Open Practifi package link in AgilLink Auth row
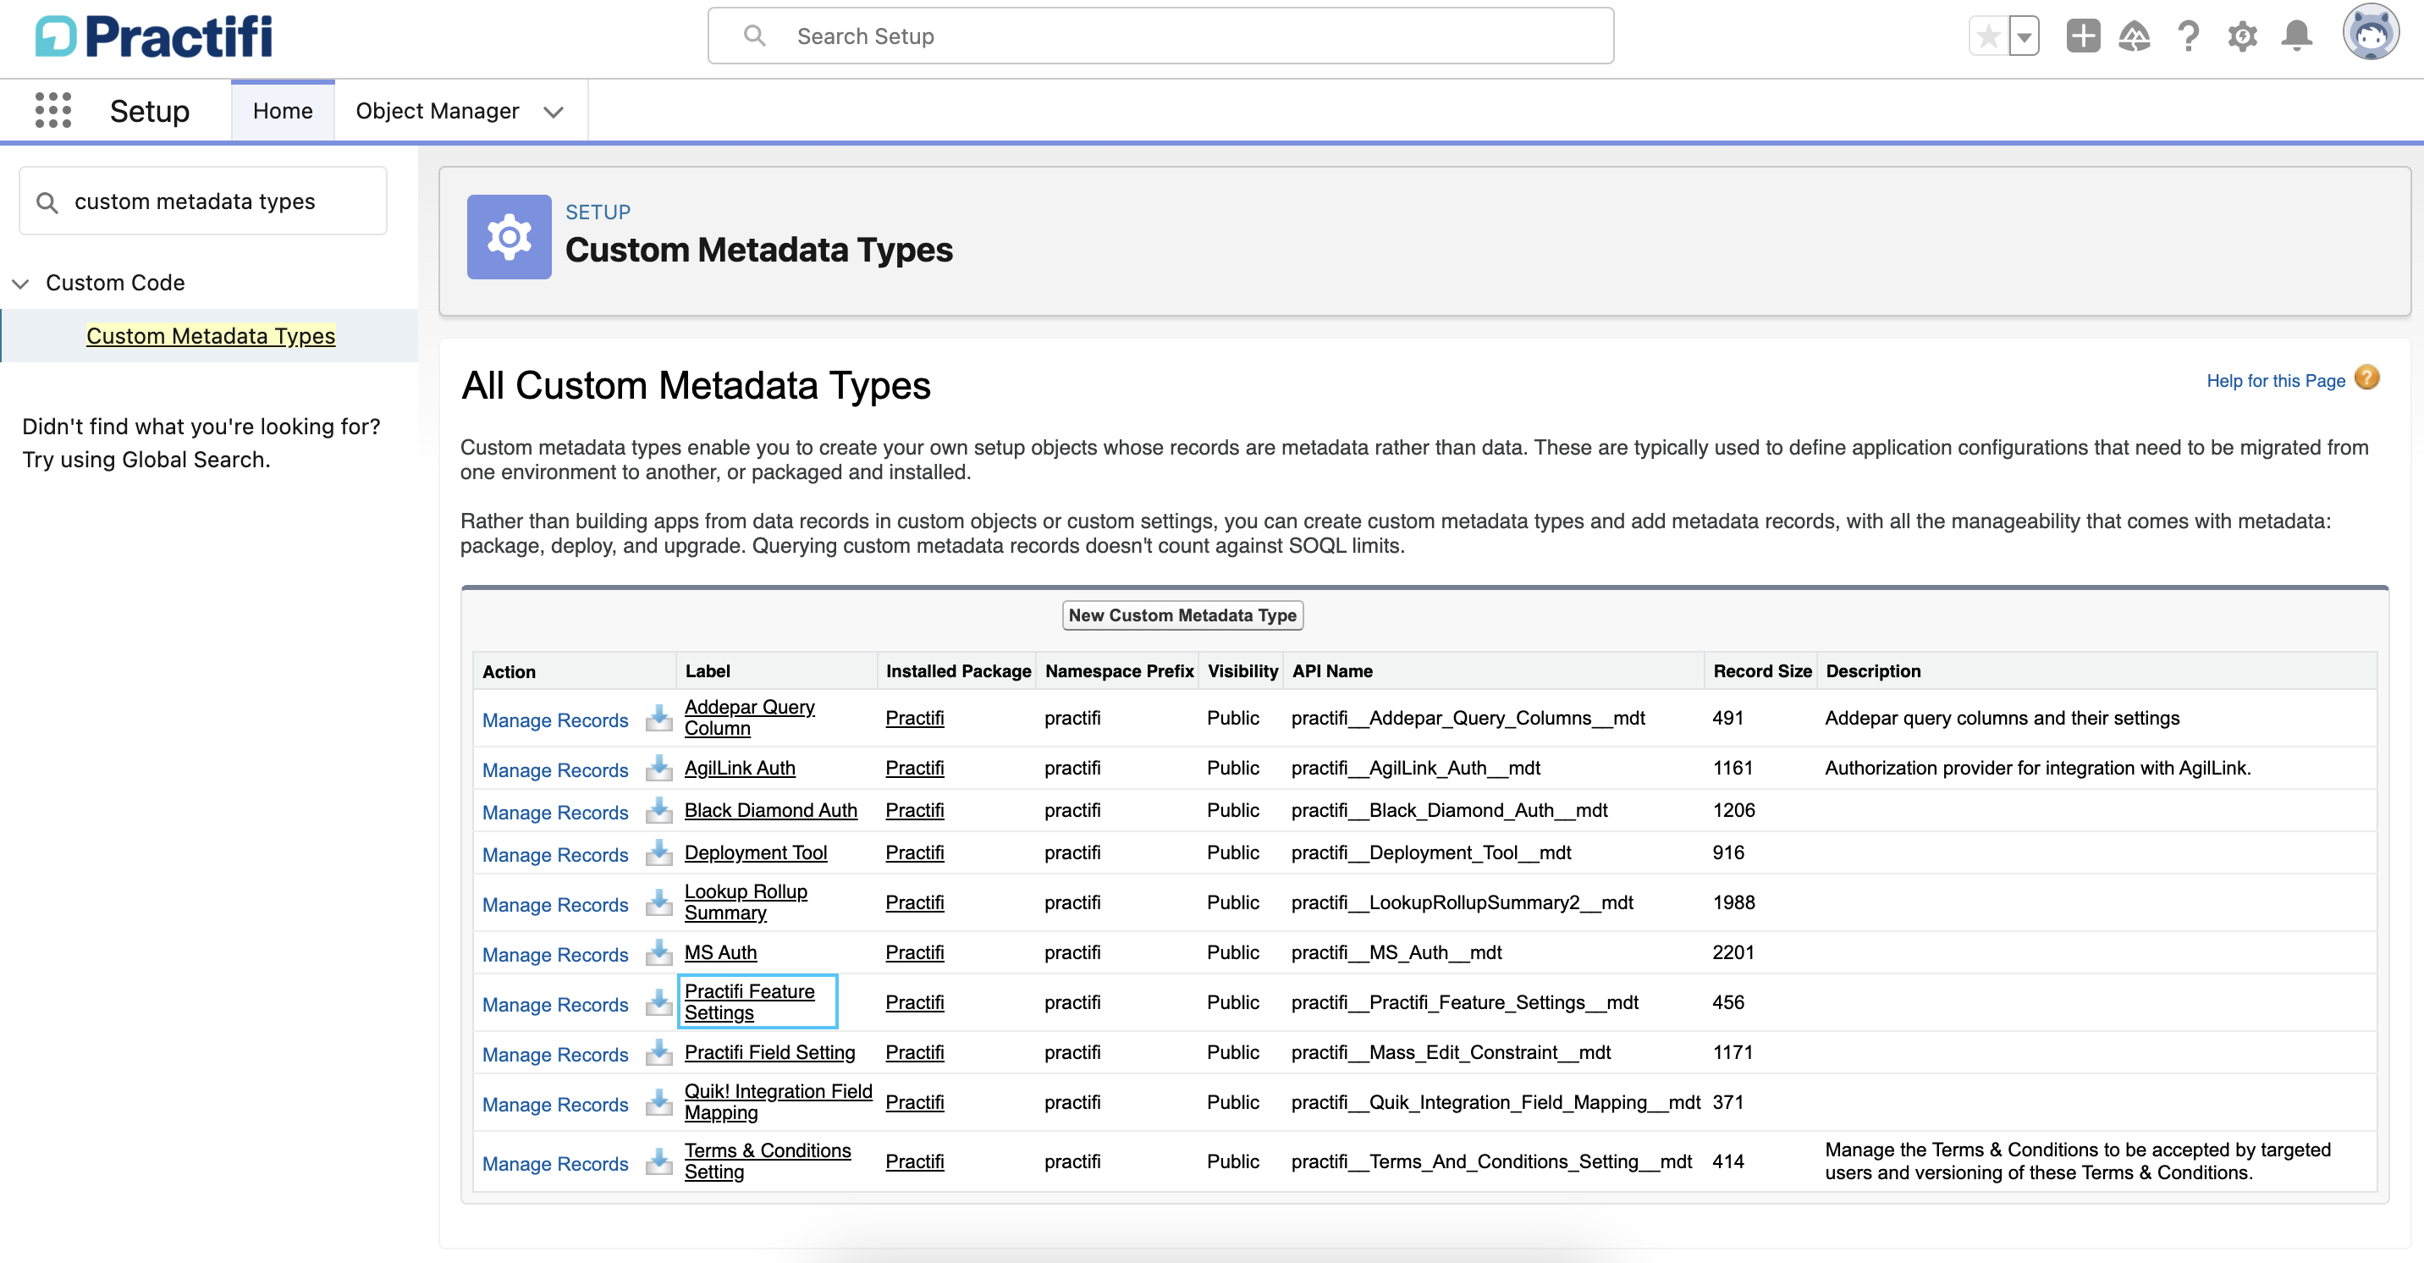The image size is (2424, 1263). (x=915, y=768)
